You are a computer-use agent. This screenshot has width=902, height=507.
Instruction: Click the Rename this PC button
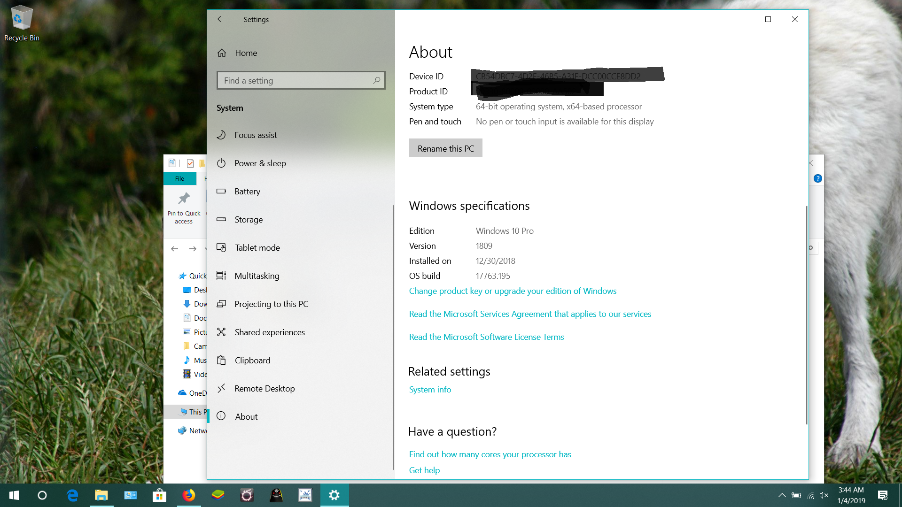(445, 148)
